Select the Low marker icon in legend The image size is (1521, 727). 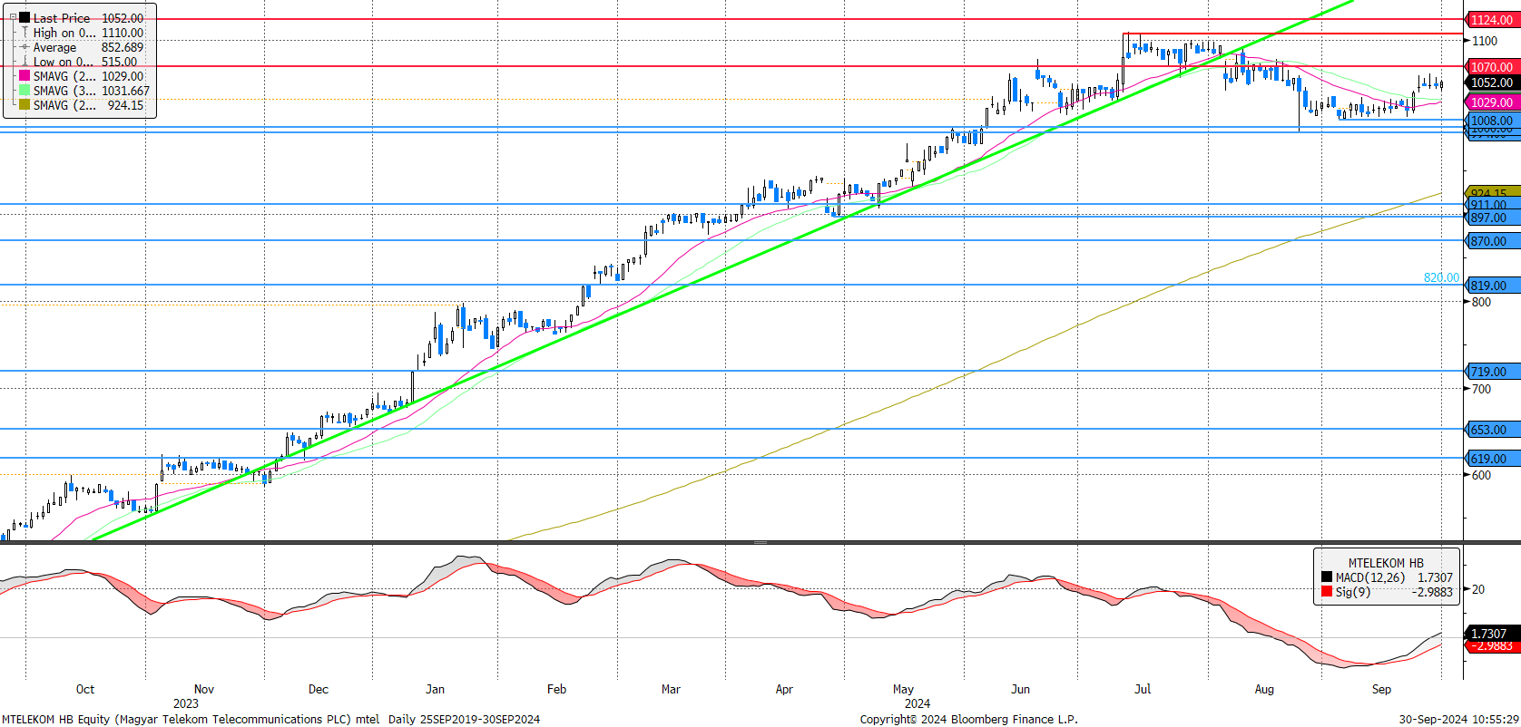tap(25, 62)
